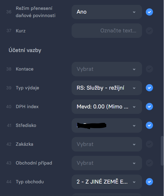Click the vertical scrollbar thumb
Viewport: 164px width, 196px height.
coord(162,151)
